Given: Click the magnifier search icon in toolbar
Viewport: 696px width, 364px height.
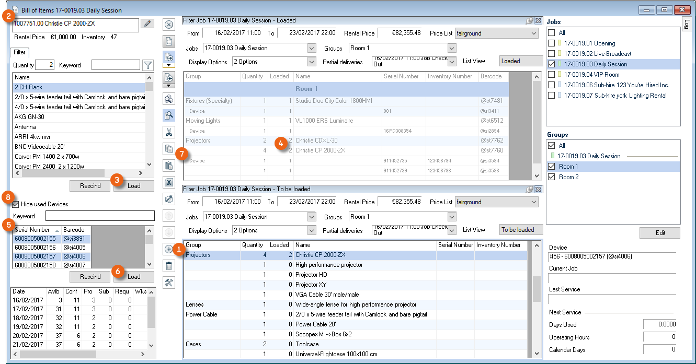Looking at the screenshot, I should 169,115.
